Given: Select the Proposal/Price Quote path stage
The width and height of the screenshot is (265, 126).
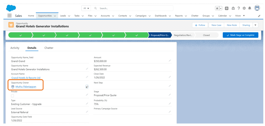Looking at the screenshot, I should coord(160,35).
